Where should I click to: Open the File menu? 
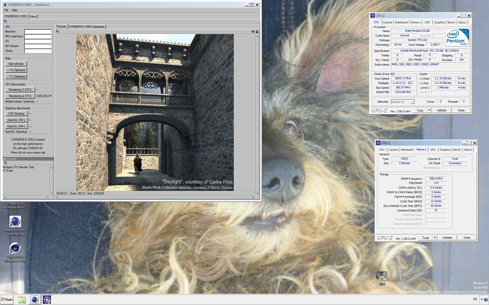[x=6, y=10]
